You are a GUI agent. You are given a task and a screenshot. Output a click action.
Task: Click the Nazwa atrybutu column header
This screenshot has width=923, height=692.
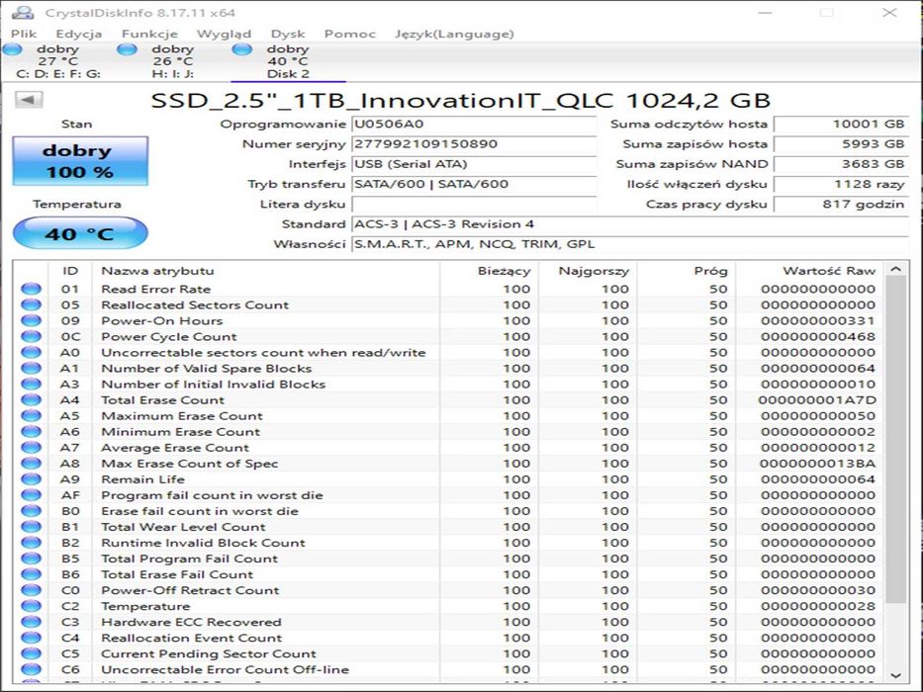(x=265, y=271)
